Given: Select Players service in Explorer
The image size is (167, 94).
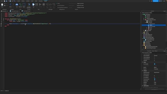Looking at the screenshot, I should [147, 32].
